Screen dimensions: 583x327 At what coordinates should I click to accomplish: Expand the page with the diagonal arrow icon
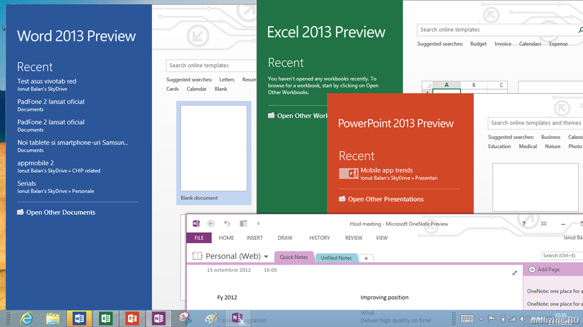(x=515, y=273)
